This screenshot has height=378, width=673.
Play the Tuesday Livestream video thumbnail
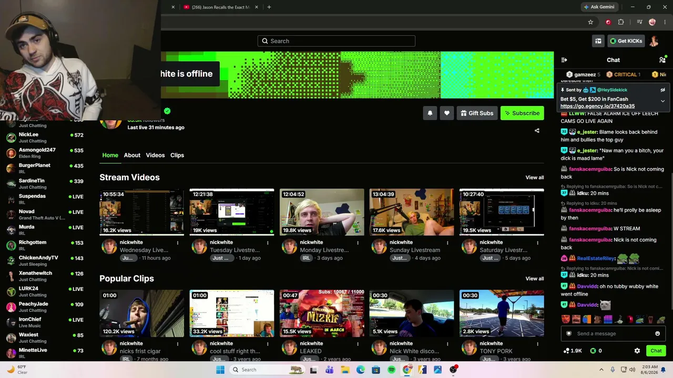[232, 212]
